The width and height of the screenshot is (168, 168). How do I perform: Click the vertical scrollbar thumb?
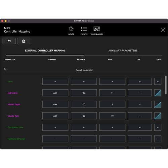point(166,85)
